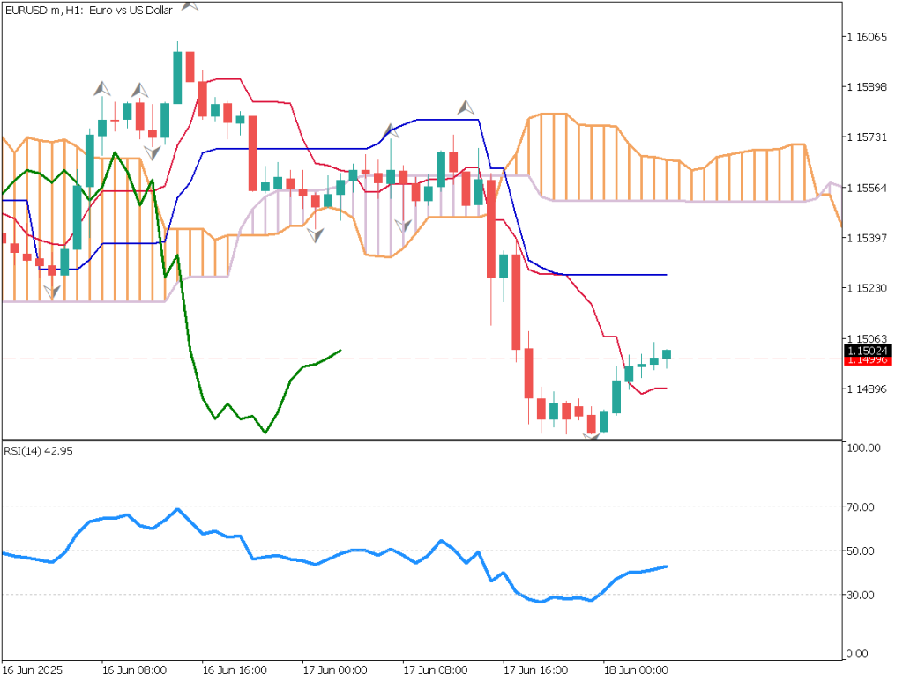Screen dimensions: 903x681
Task: Click the red 1.14996 price tag
Action: point(867,360)
